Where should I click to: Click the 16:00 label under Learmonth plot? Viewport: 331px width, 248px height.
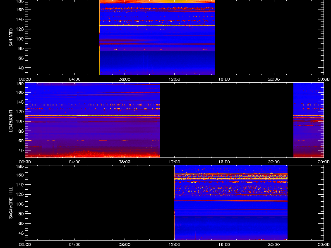[224, 162]
